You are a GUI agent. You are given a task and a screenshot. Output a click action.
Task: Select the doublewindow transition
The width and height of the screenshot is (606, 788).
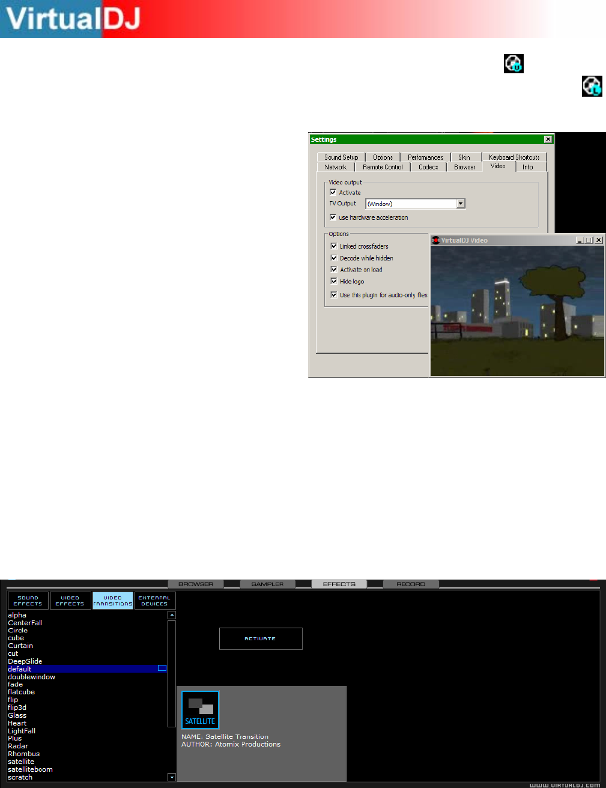click(x=32, y=677)
